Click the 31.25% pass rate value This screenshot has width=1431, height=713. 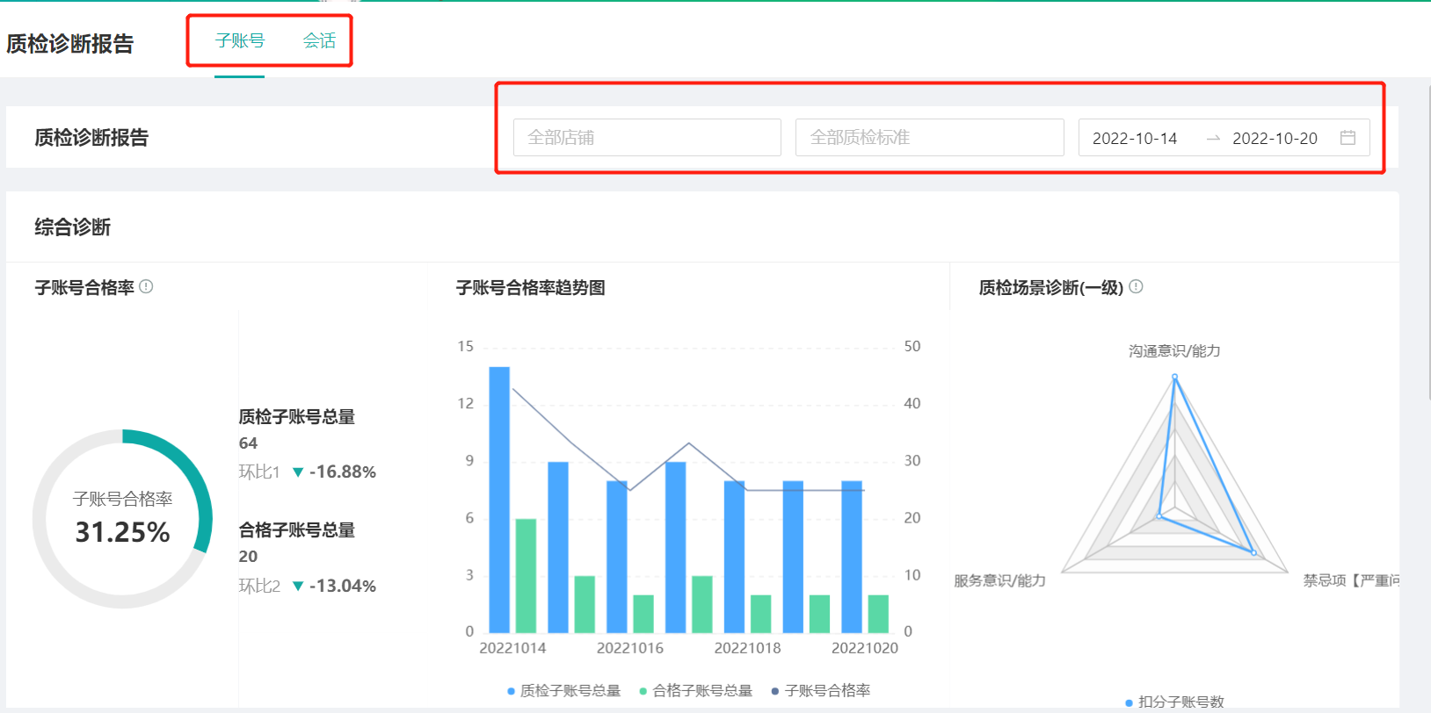(122, 532)
